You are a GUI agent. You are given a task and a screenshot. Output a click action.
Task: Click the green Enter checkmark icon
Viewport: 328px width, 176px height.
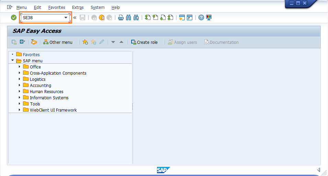[14, 17]
